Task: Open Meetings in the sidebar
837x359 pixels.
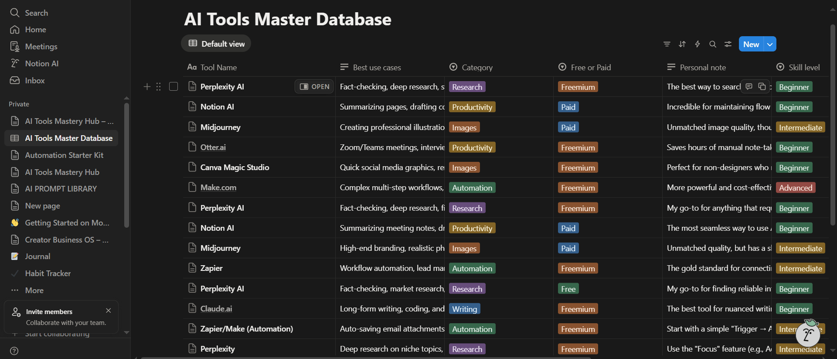Action: (x=61, y=47)
